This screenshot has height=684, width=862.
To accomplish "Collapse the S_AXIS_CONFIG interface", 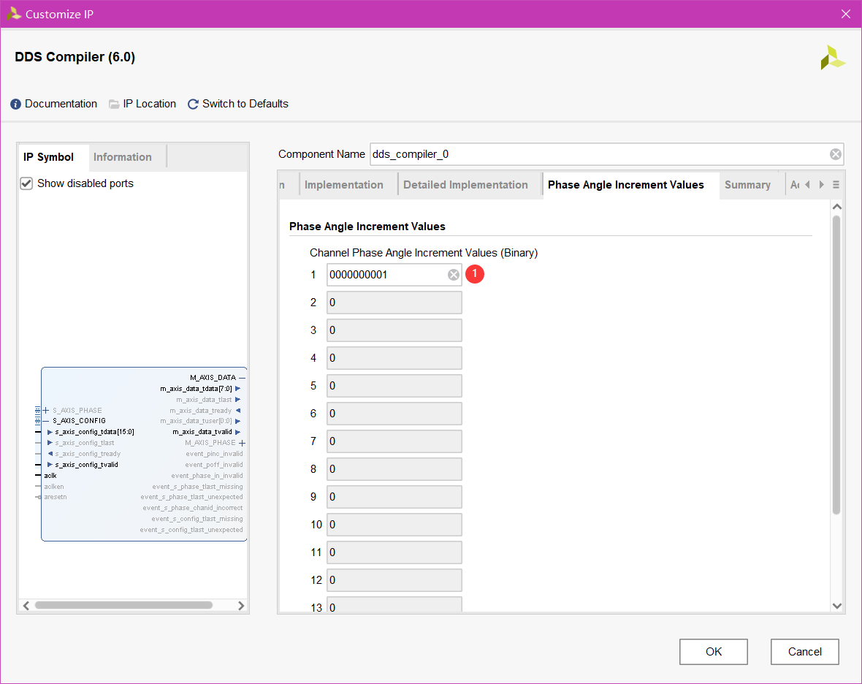I will (x=46, y=421).
